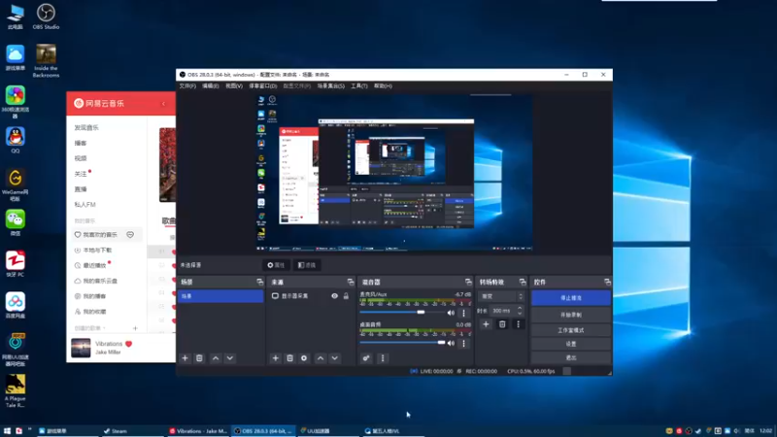Open transition properties three-dot menu

[519, 324]
